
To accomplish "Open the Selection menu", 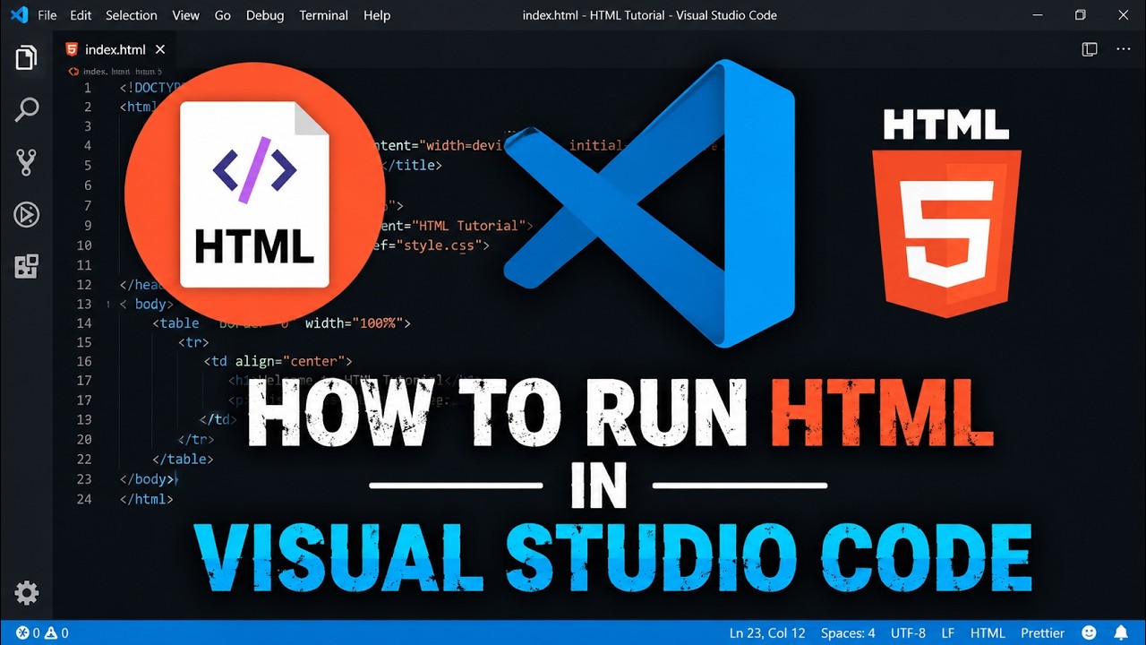I will click(x=132, y=15).
